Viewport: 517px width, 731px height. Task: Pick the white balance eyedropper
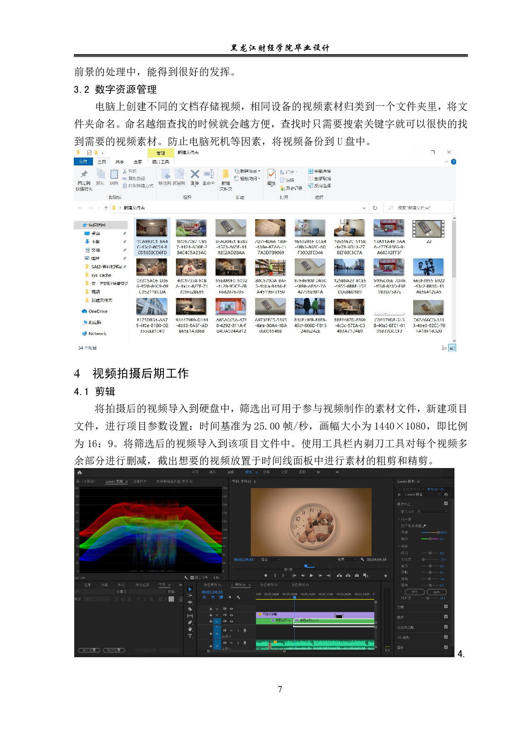[x=424, y=526]
